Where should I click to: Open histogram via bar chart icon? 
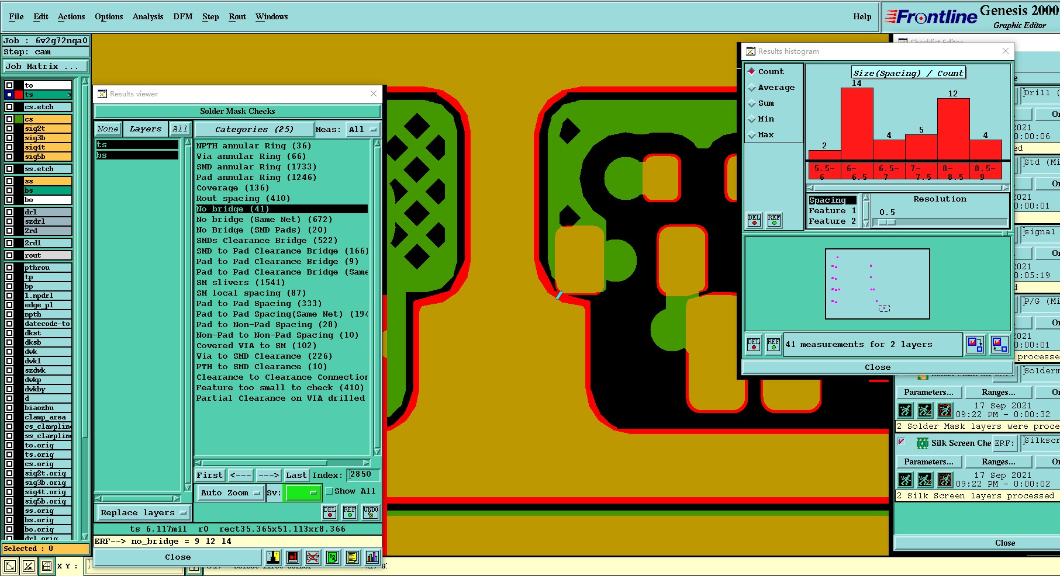coord(372,557)
